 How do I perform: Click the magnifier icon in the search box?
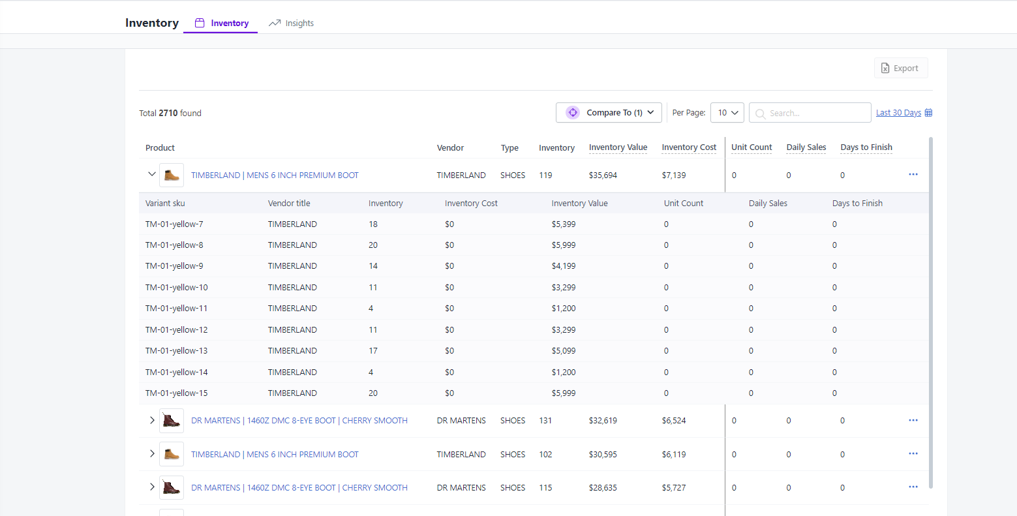click(761, 114)
